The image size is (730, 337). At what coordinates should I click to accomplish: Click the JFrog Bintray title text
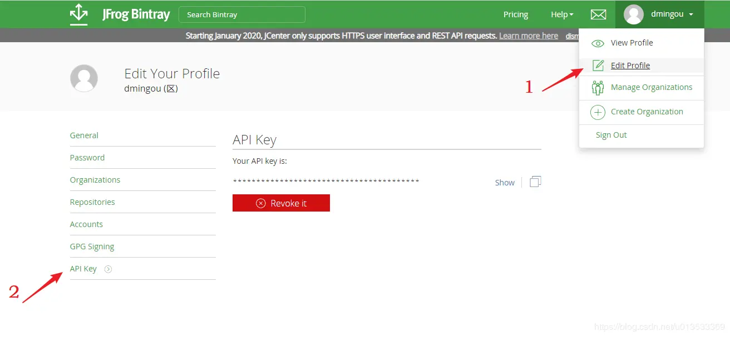(x=136, y=14)
